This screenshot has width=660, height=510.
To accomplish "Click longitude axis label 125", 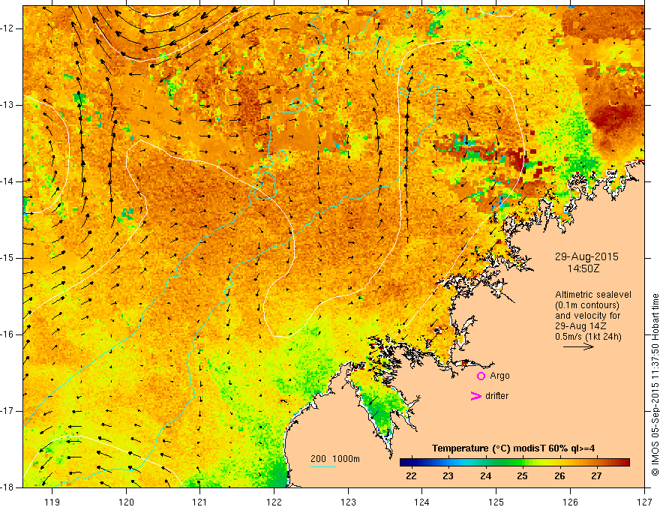I will [496, 502].
